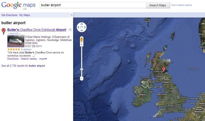Click the zoom slider handle
The height and width of the screenshot is (121, 205).
[x=82, y=69]
